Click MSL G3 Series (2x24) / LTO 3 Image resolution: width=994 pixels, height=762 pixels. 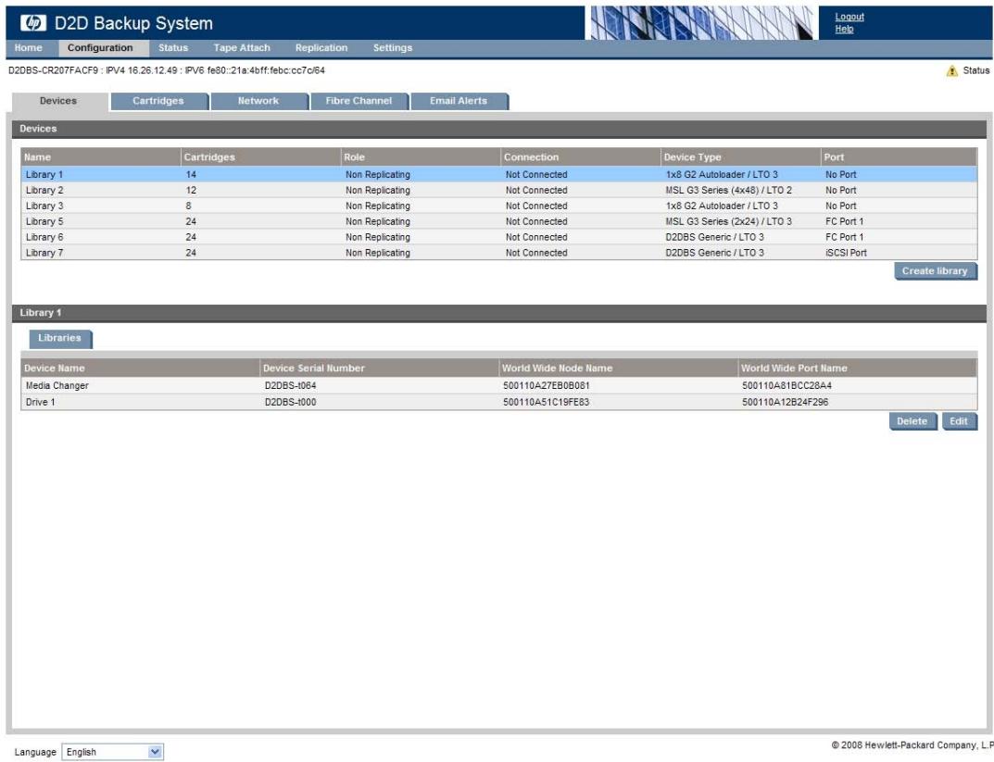point(728,221)
